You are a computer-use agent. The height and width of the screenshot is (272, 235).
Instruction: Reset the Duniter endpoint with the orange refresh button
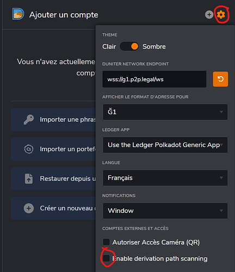click(220, 79)
